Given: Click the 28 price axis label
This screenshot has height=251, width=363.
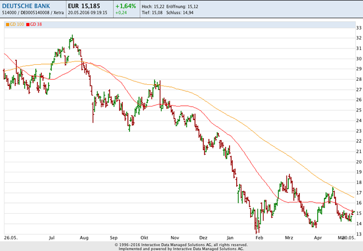Looking at the screenshot, I should click(359, 79).
